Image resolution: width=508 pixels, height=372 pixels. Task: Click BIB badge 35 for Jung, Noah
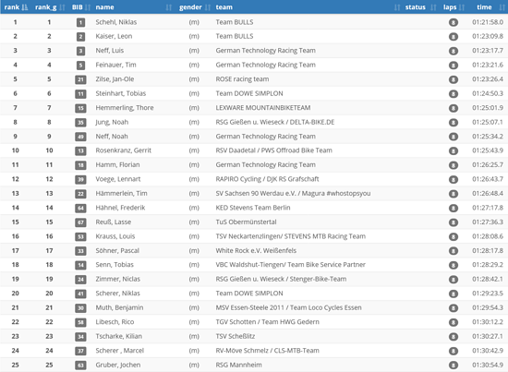pos(80,123)
